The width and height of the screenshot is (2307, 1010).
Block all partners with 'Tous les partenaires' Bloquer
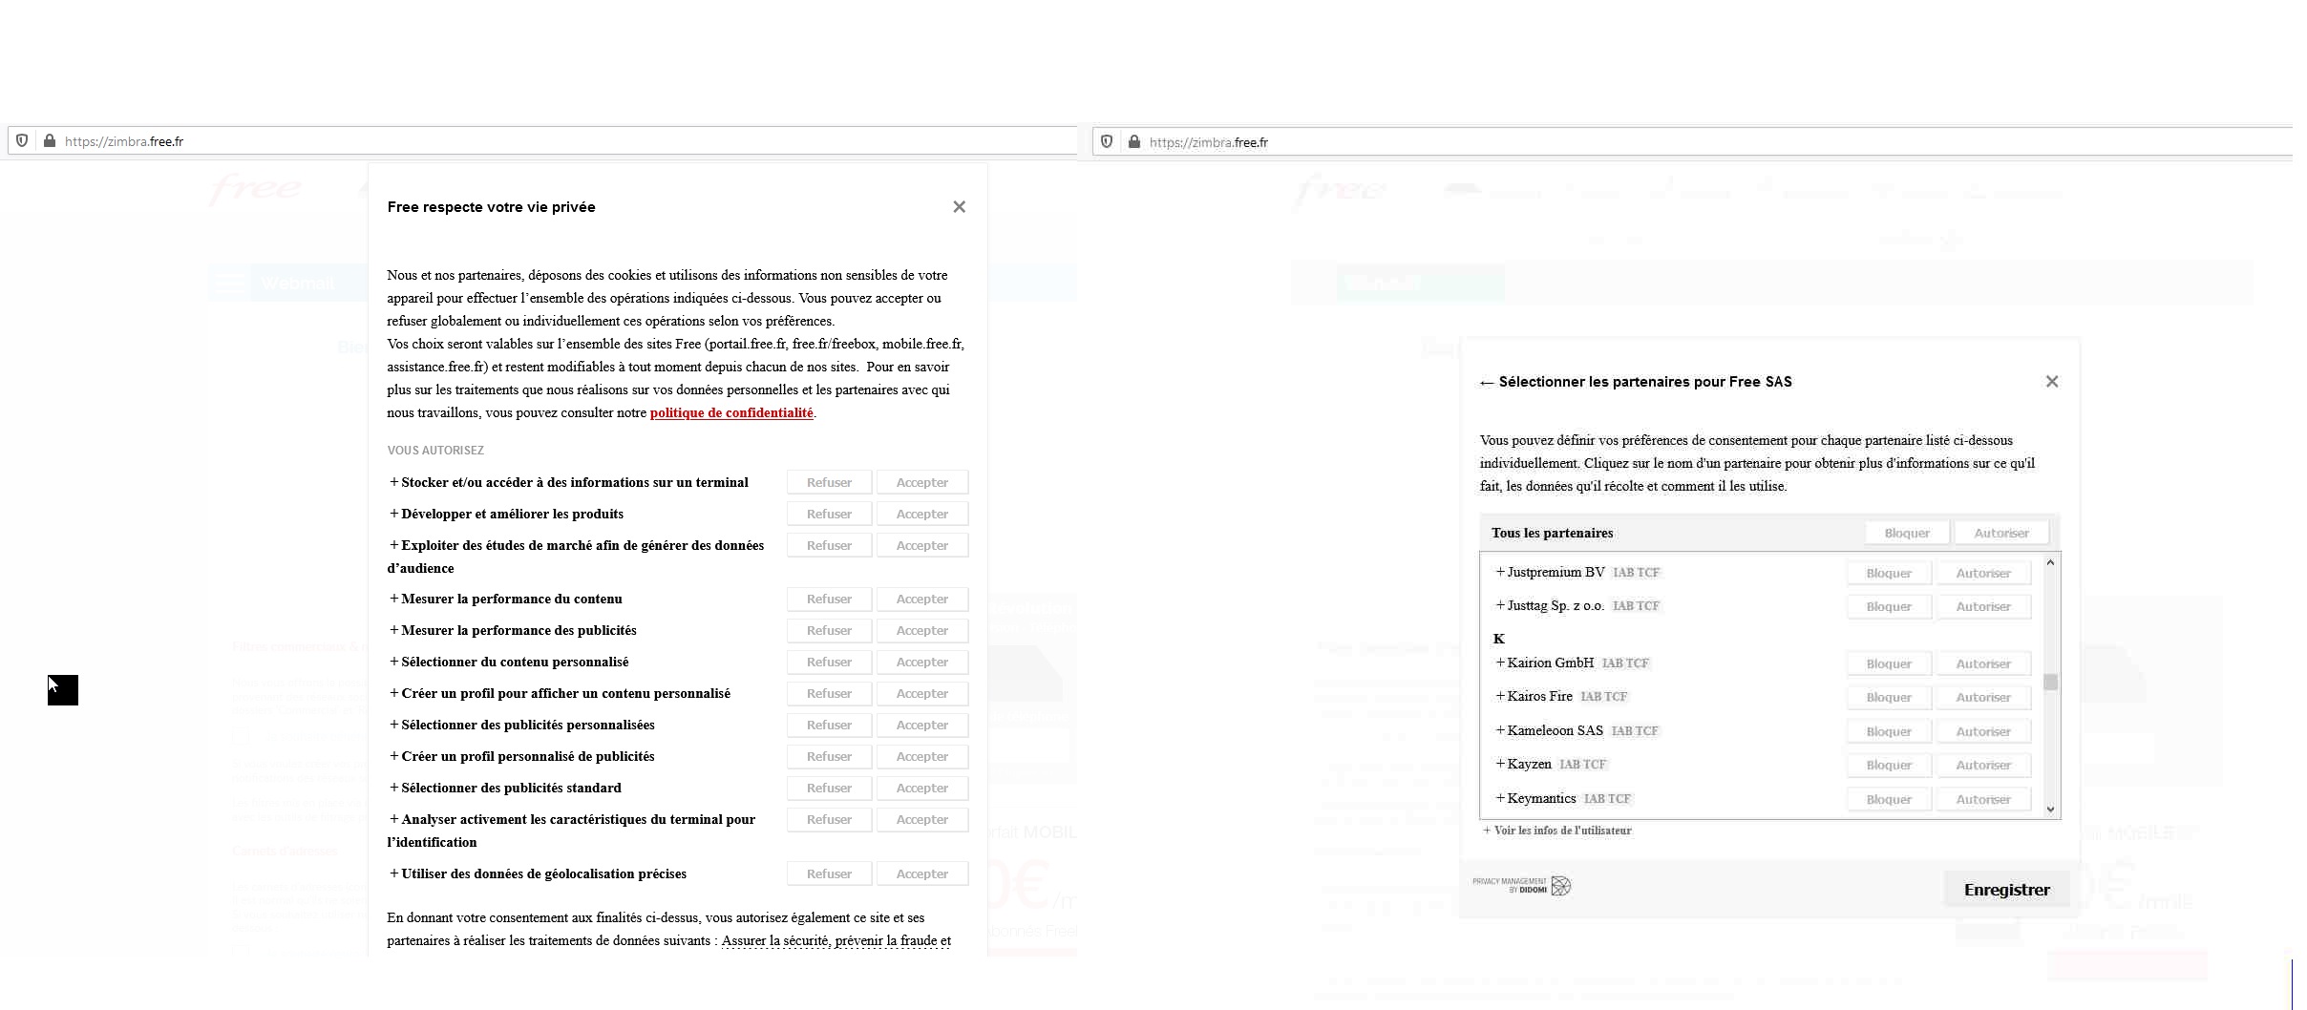pyautogui.click(x=1907, y=533)
